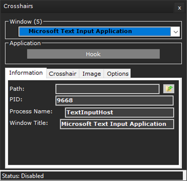Image resolution: width=187 pixels, height=181 pixels.
Task: Expand the Window selection dropdown arrow
Action: (x=176, y=32)
